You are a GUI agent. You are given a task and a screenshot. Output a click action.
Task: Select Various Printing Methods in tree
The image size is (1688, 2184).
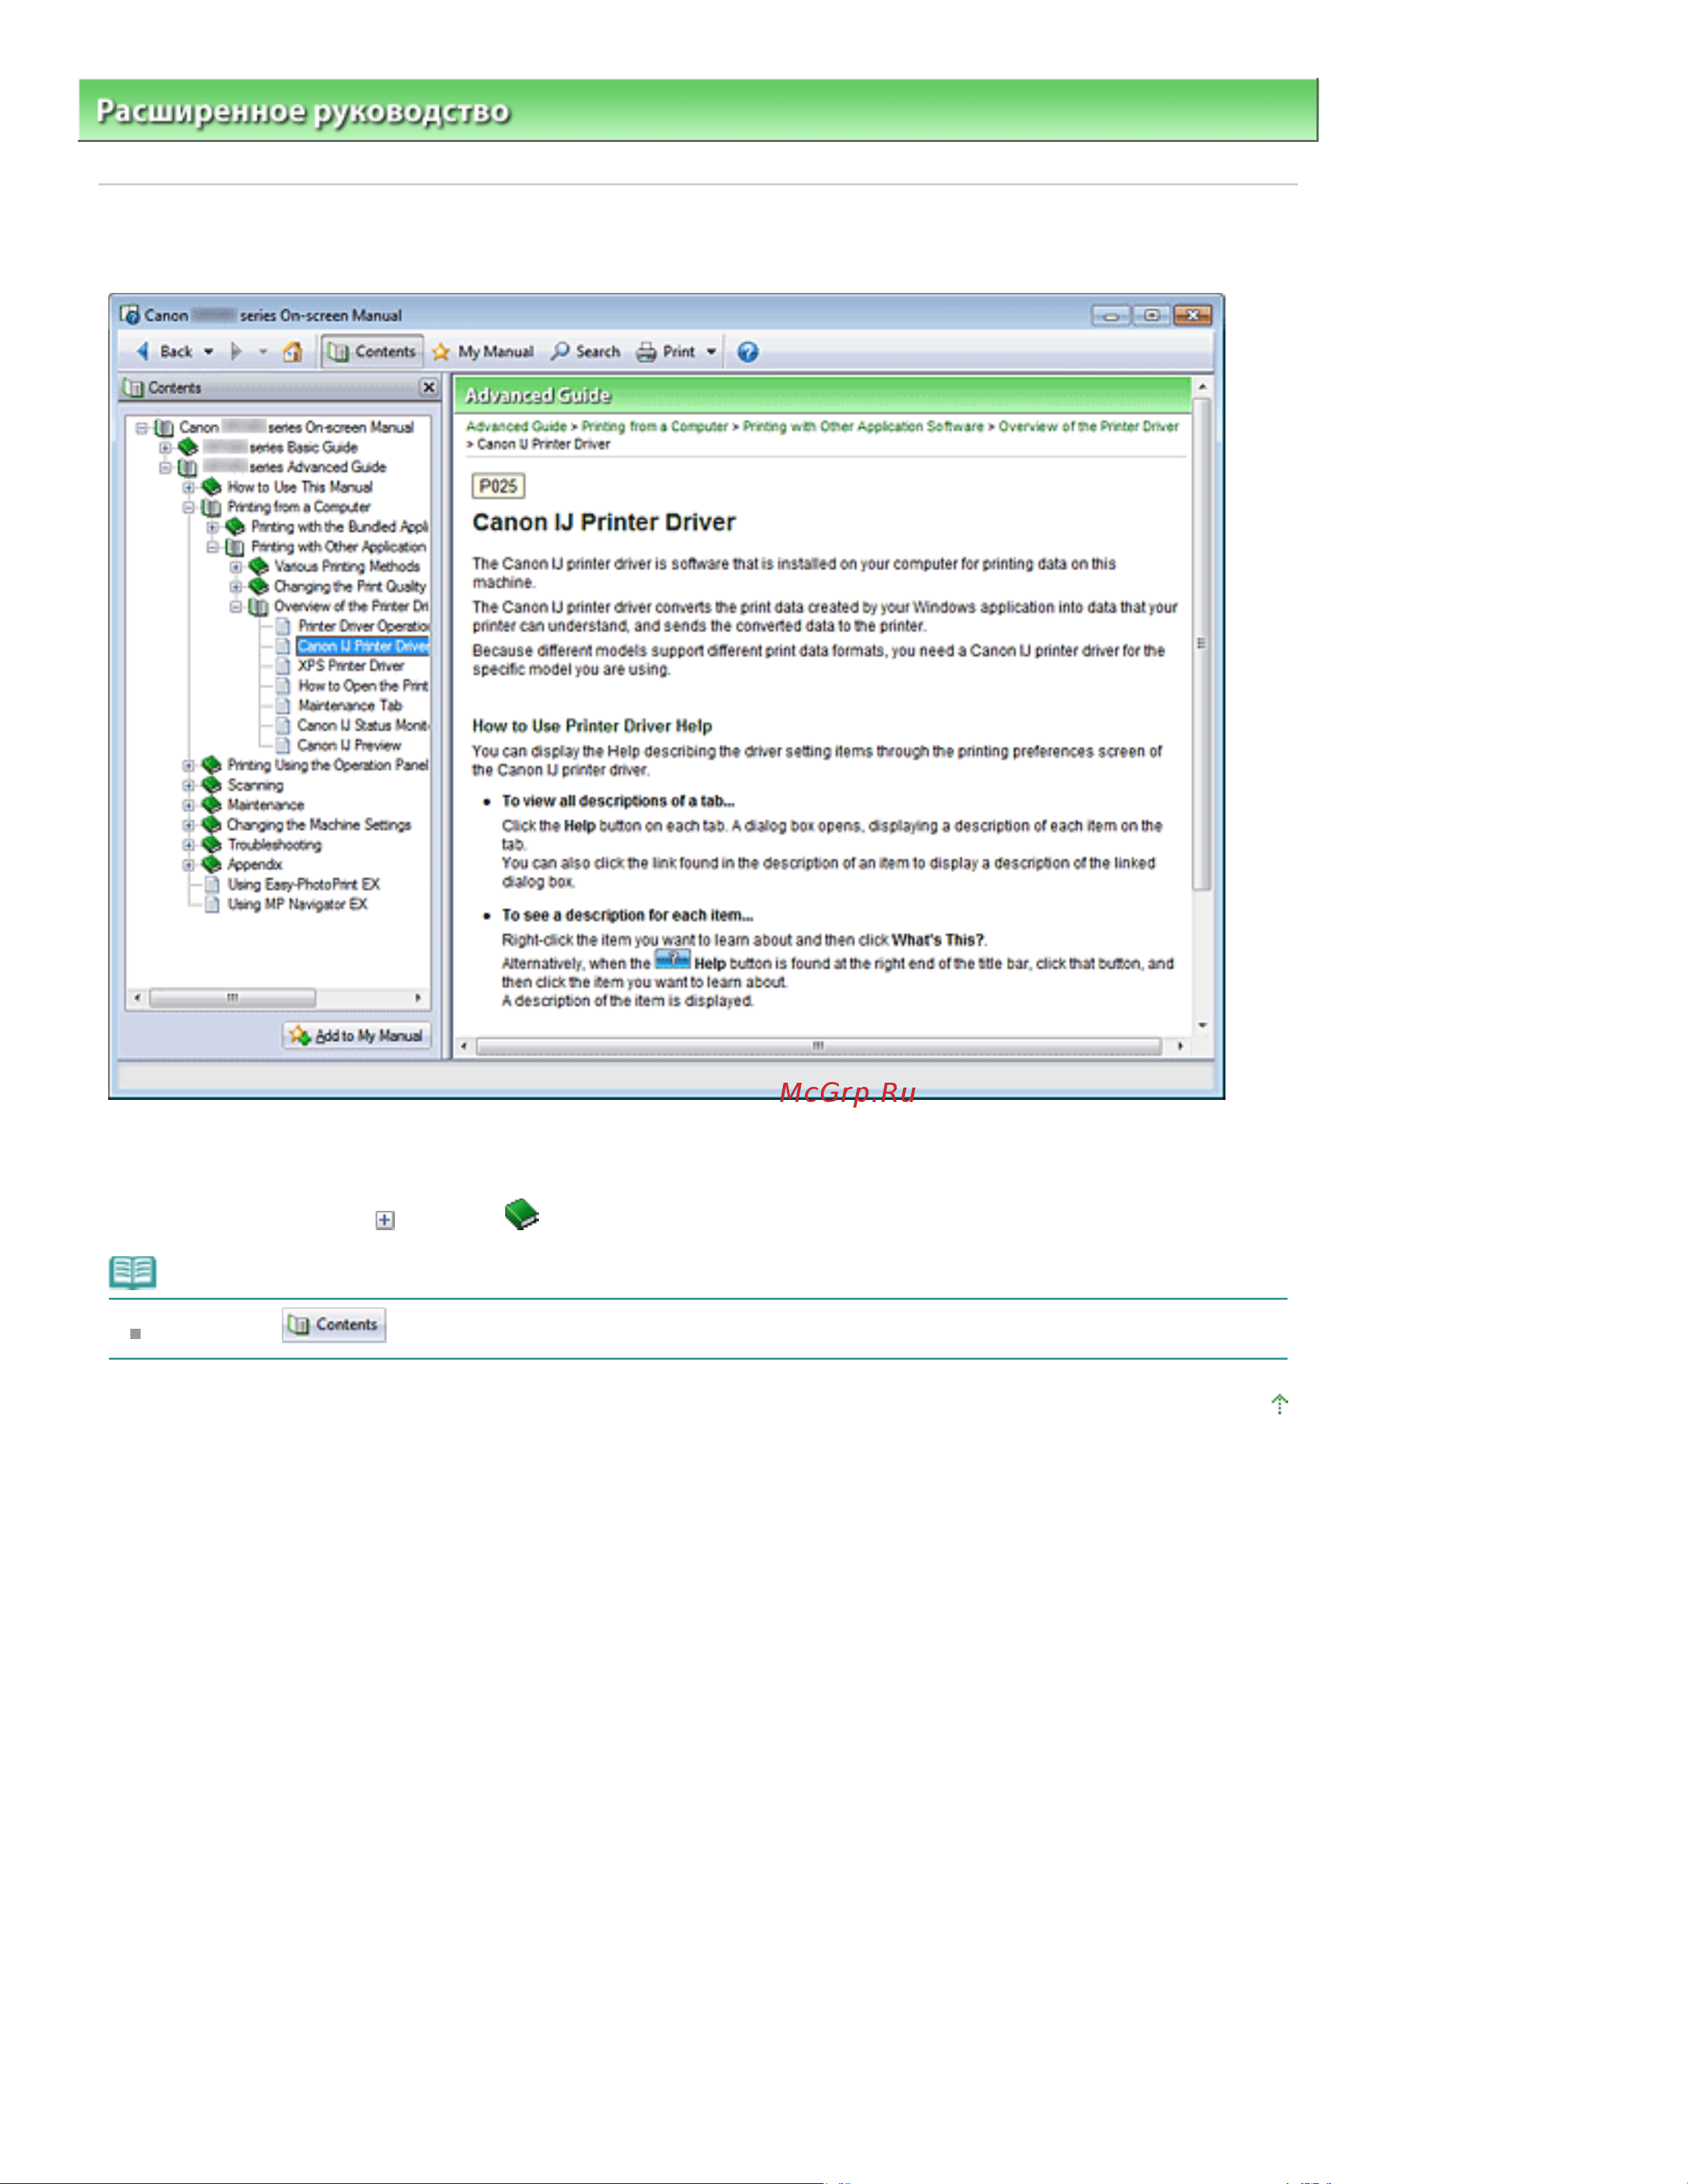[x=347, y=567]
